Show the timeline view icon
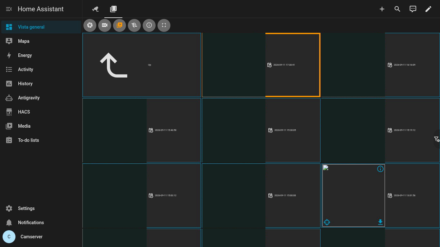 click(134, 25)
